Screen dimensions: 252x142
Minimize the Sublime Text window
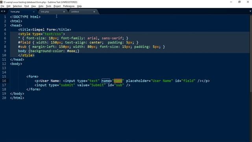(231, 2)
